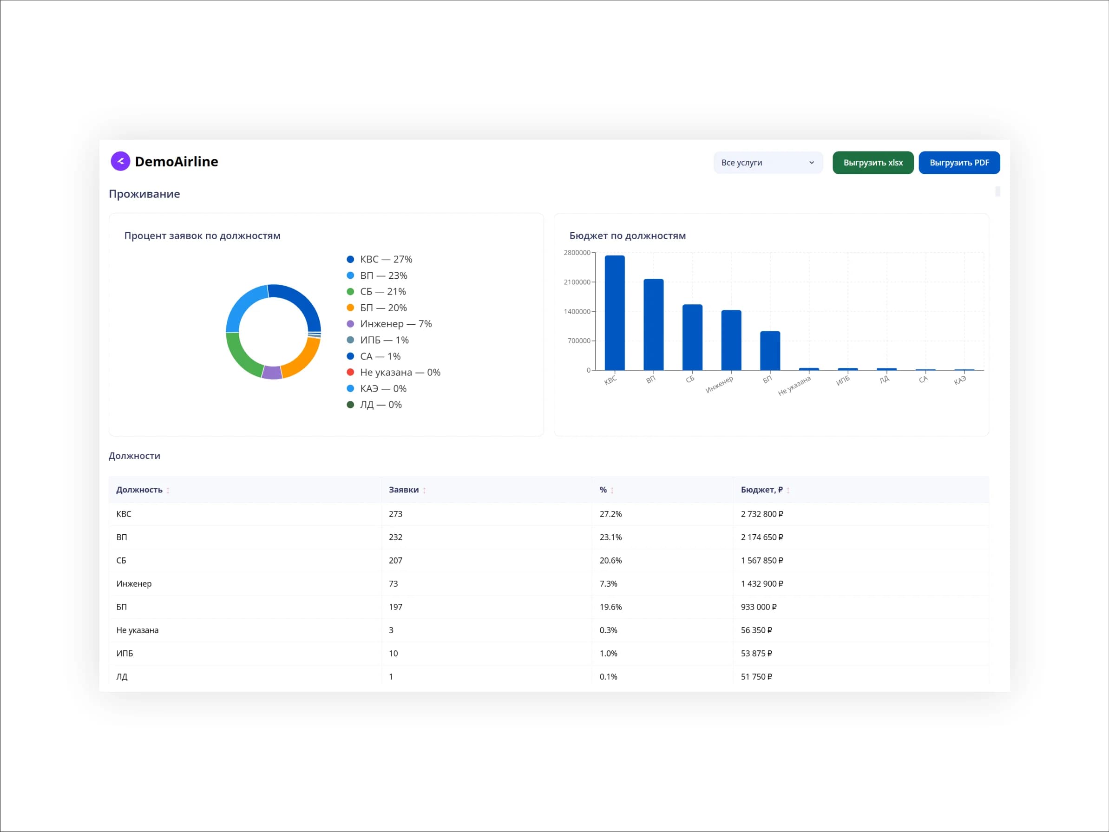
Task: Sort table by percent column arrow
Action: click(x=612, y=490)
